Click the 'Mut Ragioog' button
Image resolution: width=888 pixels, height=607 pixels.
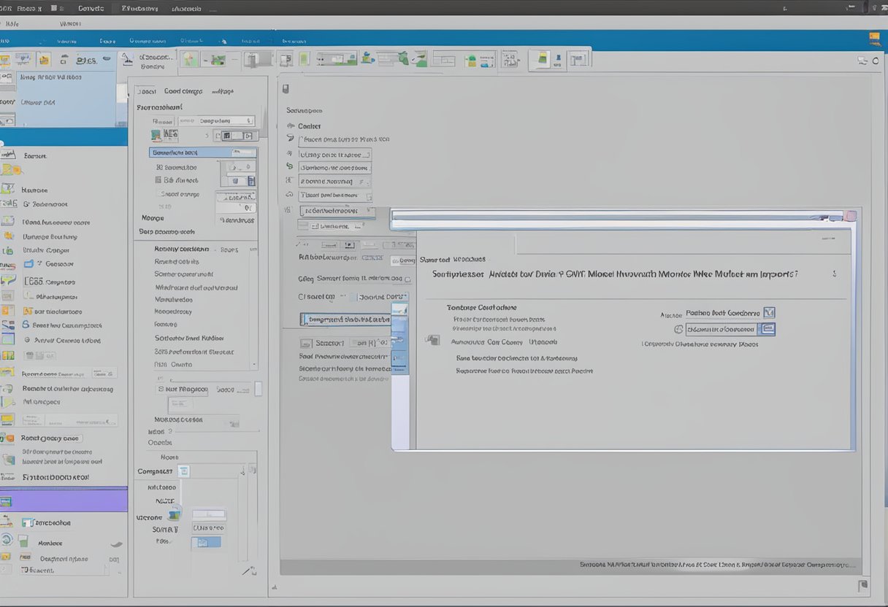tap(183, 390)
